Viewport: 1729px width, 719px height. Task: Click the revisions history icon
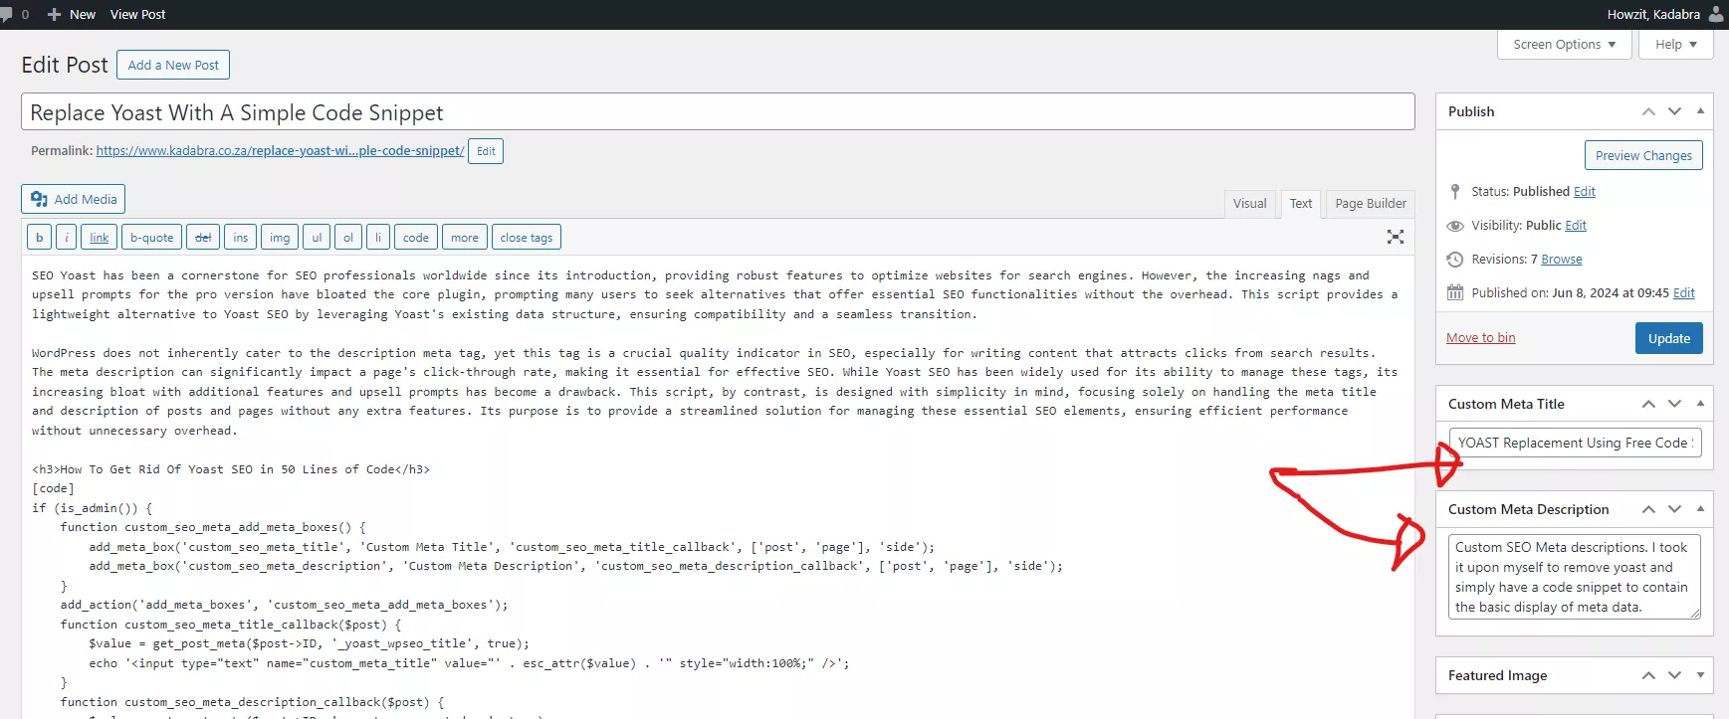(1455, 260)
